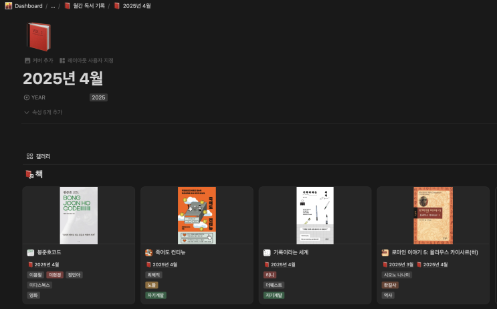
Task: Click the 영화 genre tag
Action: [x=33, y=295]
